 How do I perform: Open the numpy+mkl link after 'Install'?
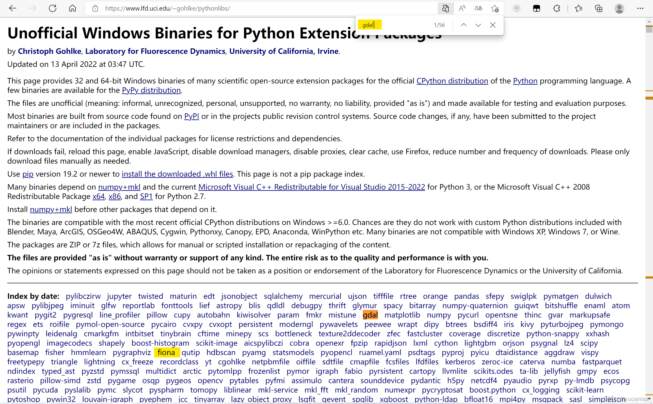point(51,210)
